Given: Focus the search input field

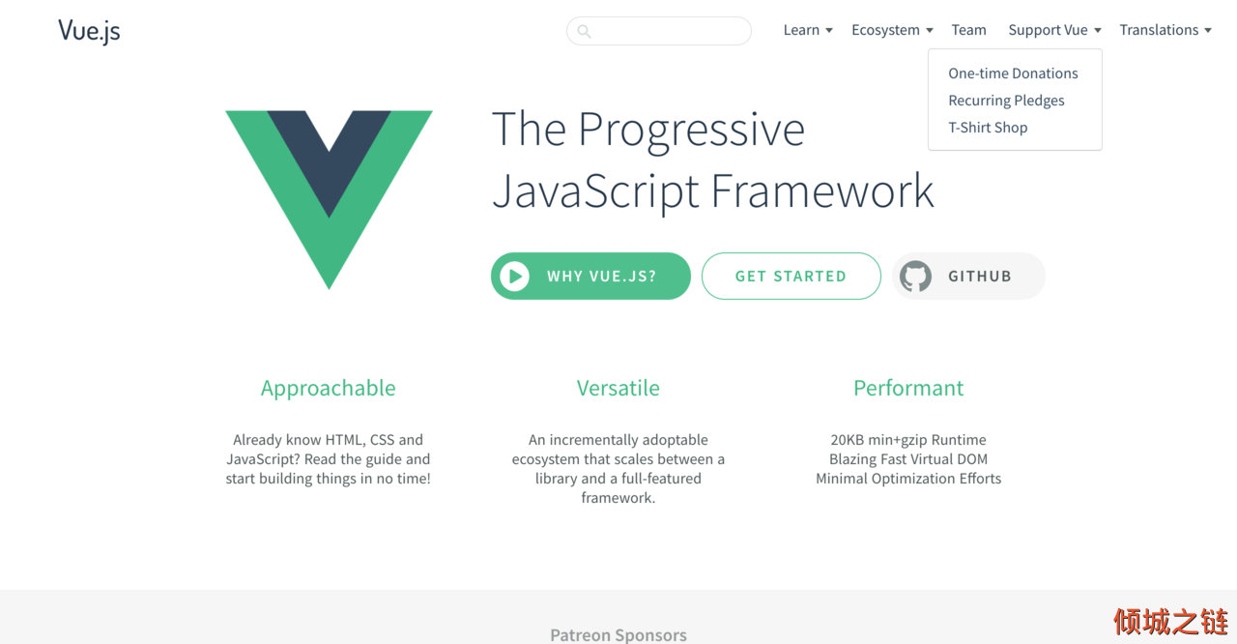Looking at the screenshot, I should (x=659, y=31).
